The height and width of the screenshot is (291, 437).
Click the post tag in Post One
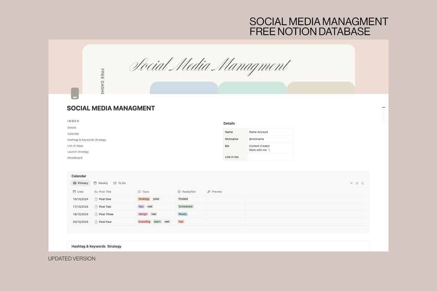coord(156,199)
